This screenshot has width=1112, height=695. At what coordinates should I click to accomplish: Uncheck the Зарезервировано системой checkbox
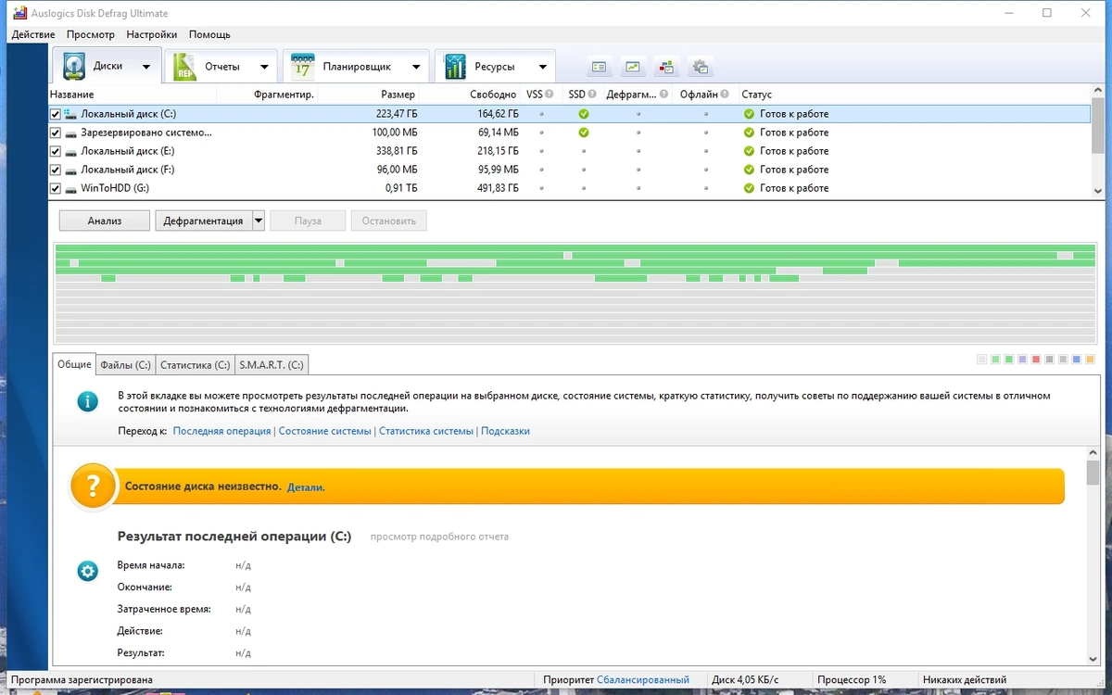click(x=56, y=133)
